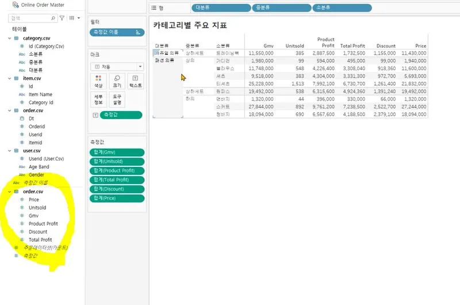The height and width of the screenshot is (305, 460).
Task: Click the Gmv column header
Action: 269,46
